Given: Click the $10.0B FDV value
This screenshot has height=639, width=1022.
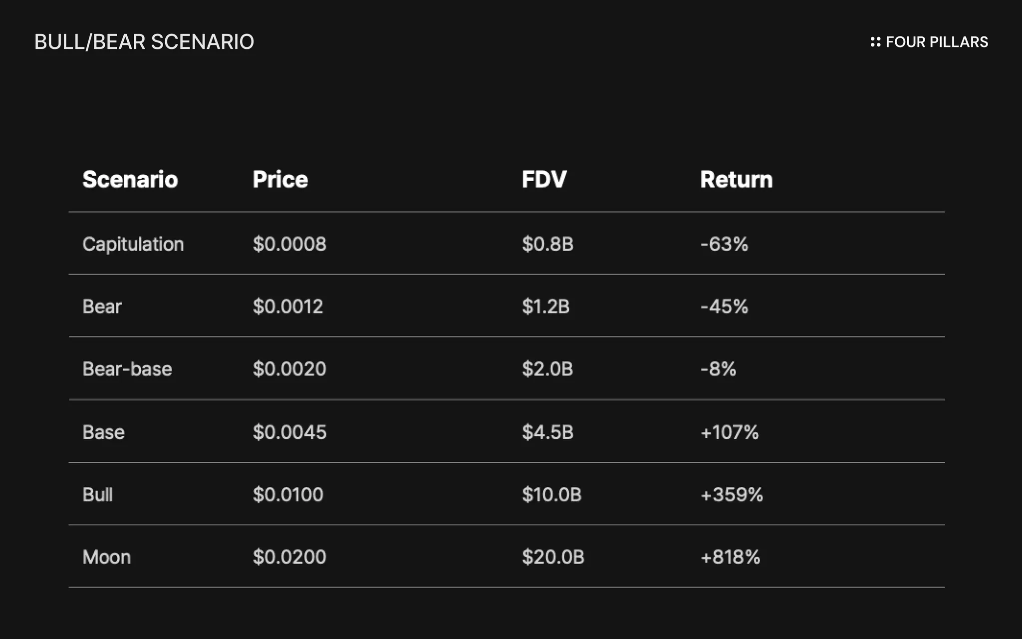Looking at the screenshot, I should point(551,494).
